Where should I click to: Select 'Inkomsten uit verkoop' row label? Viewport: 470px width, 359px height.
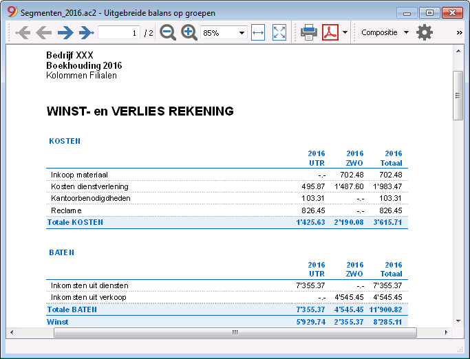pyautogui.click(x=89, y=297)
